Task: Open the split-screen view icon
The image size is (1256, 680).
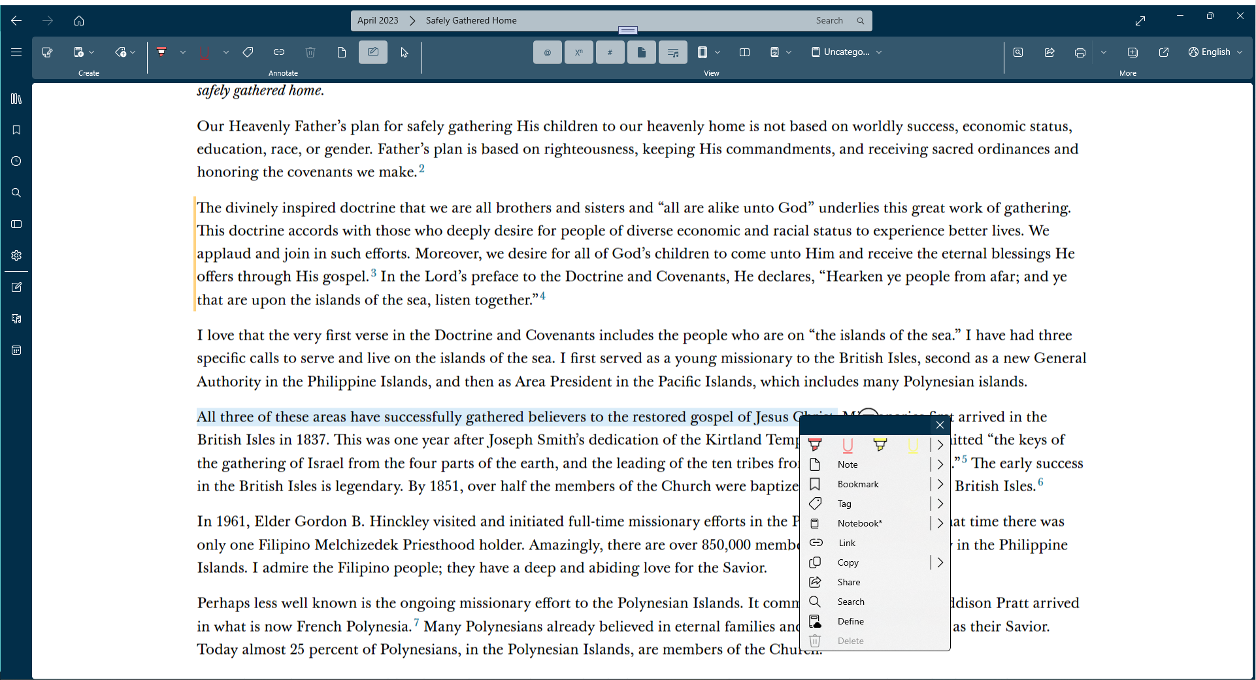Action: [x=745, y=52]
